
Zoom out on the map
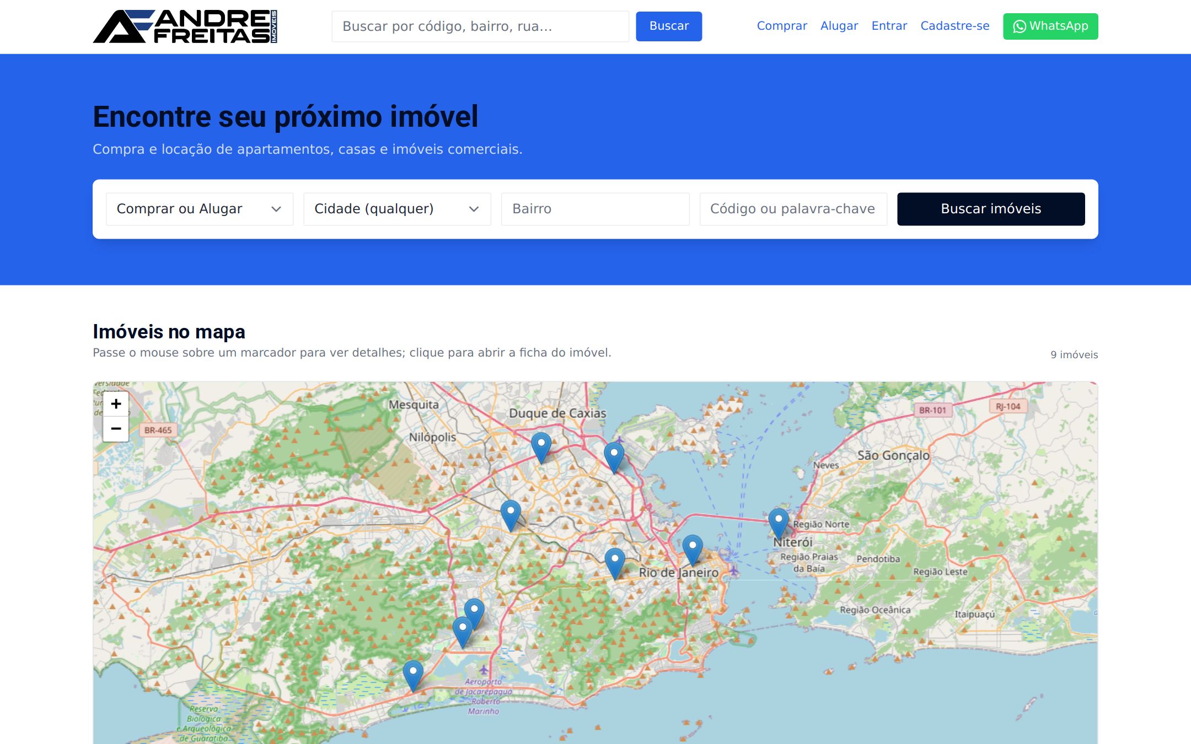point(116,429)
